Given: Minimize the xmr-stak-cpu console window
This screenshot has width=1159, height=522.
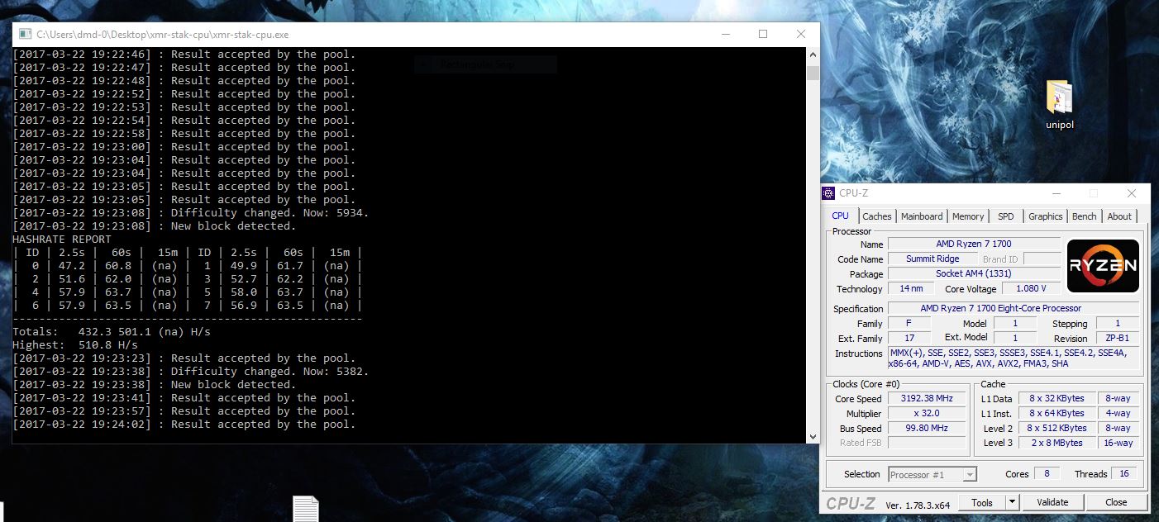Looking at the screenshot, I should click(x=725, y=35).
